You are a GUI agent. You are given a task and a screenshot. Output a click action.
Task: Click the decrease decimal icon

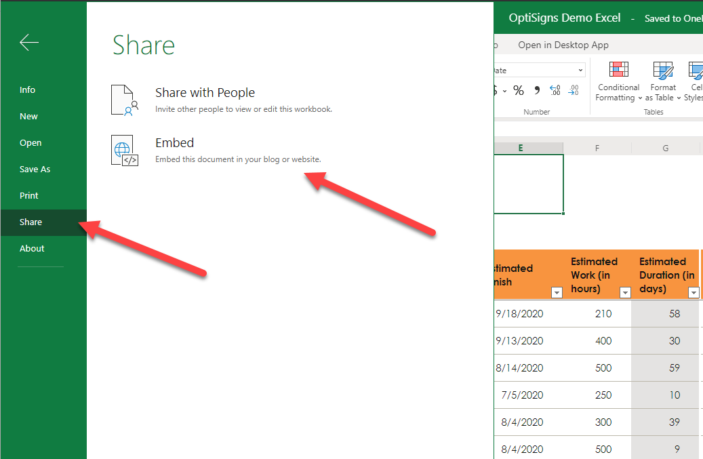(x=574, y=90)
